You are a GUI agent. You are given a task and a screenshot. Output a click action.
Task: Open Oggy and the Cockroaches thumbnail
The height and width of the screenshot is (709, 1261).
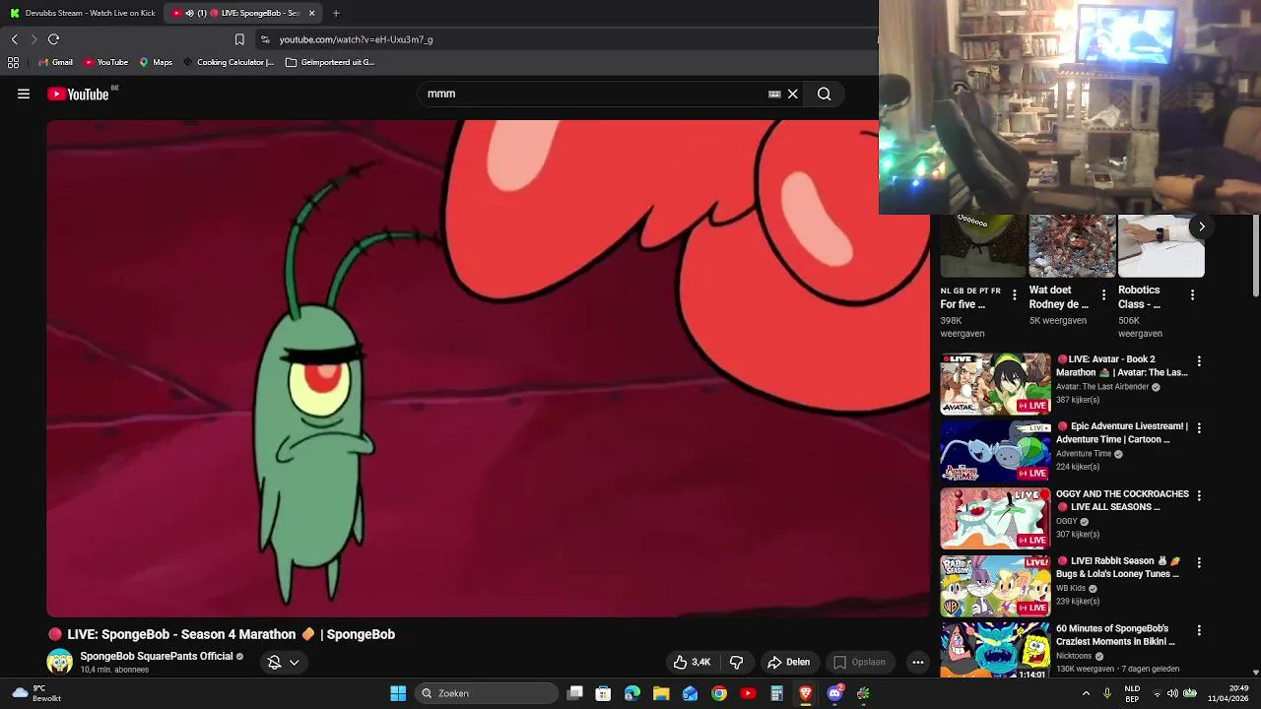click(995, 519)
